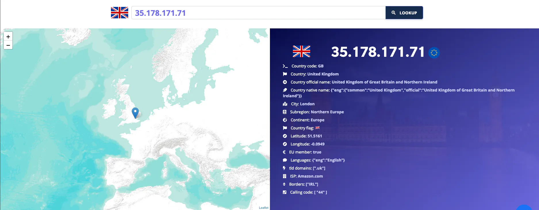This screenshot has height=210, width=539.
Task: Open the Leaflet attribution link
Action: click(x=264, y=208)
